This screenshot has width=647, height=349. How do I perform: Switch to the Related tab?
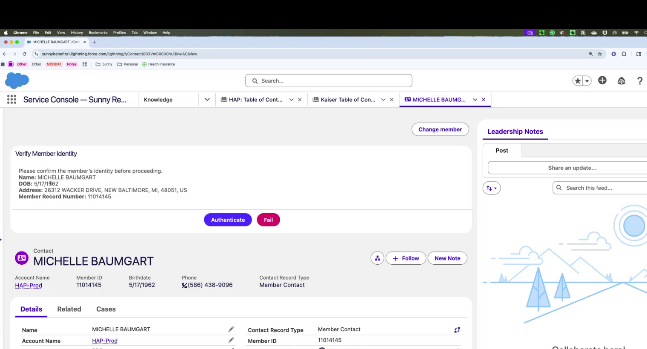click(x=69, y=309)
